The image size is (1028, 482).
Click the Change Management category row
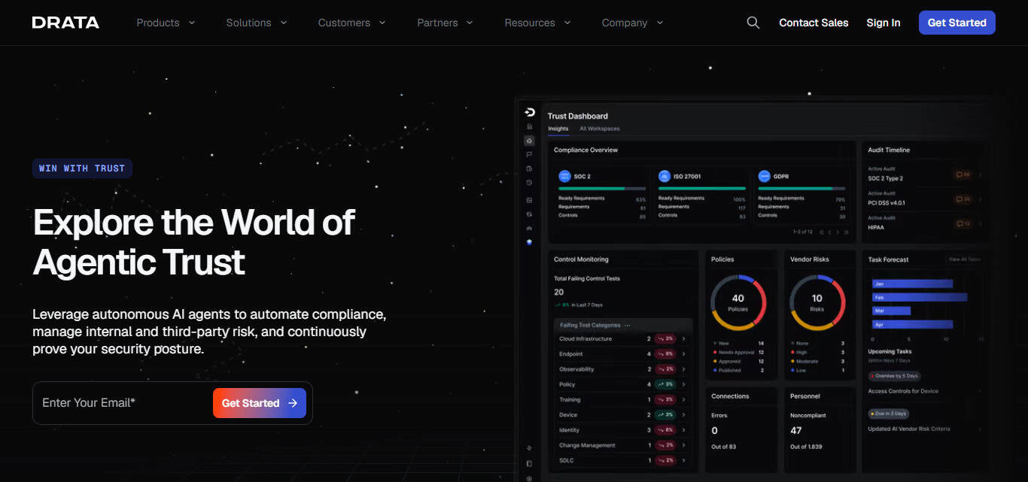623,445
